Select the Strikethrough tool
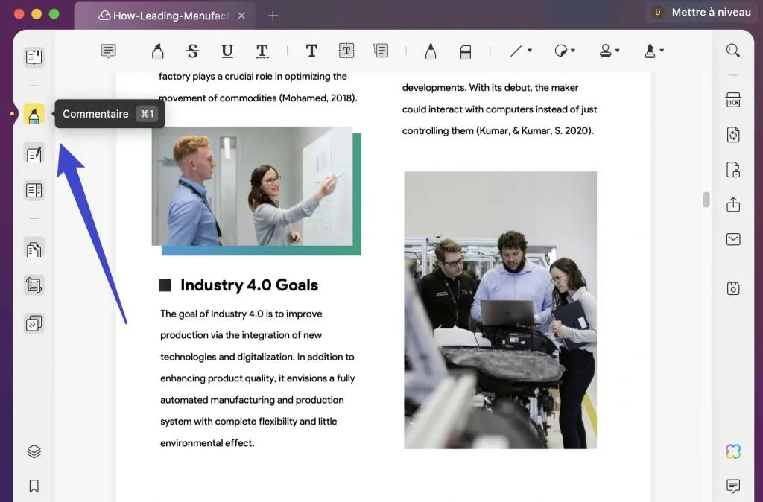This screenshot has width=763, height=502. click(193, 51)
